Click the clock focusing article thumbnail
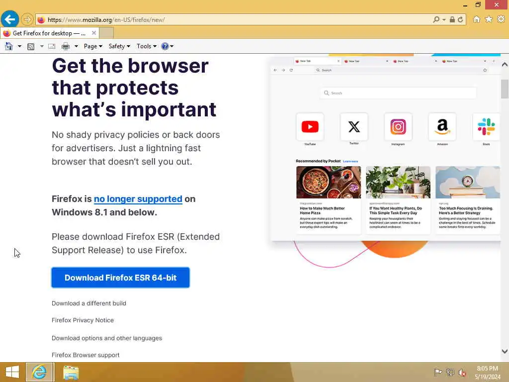Viewport: 509px width, 382px height. coord(467,182)
